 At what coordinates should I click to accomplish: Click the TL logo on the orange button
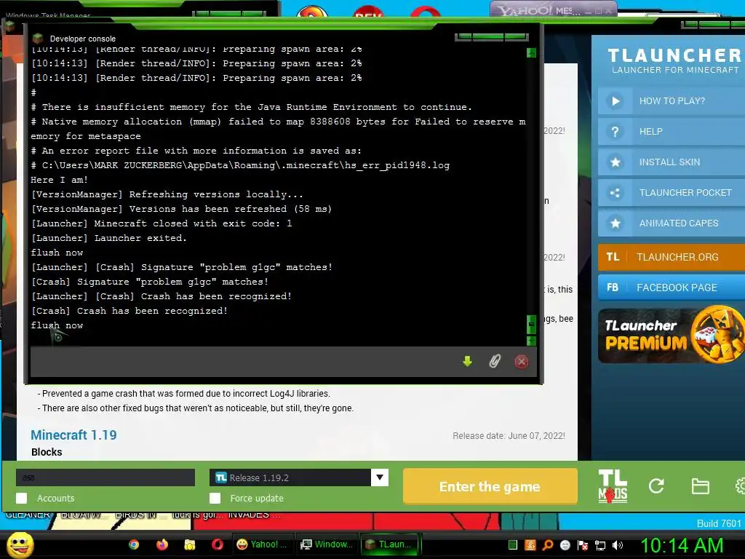613,257
